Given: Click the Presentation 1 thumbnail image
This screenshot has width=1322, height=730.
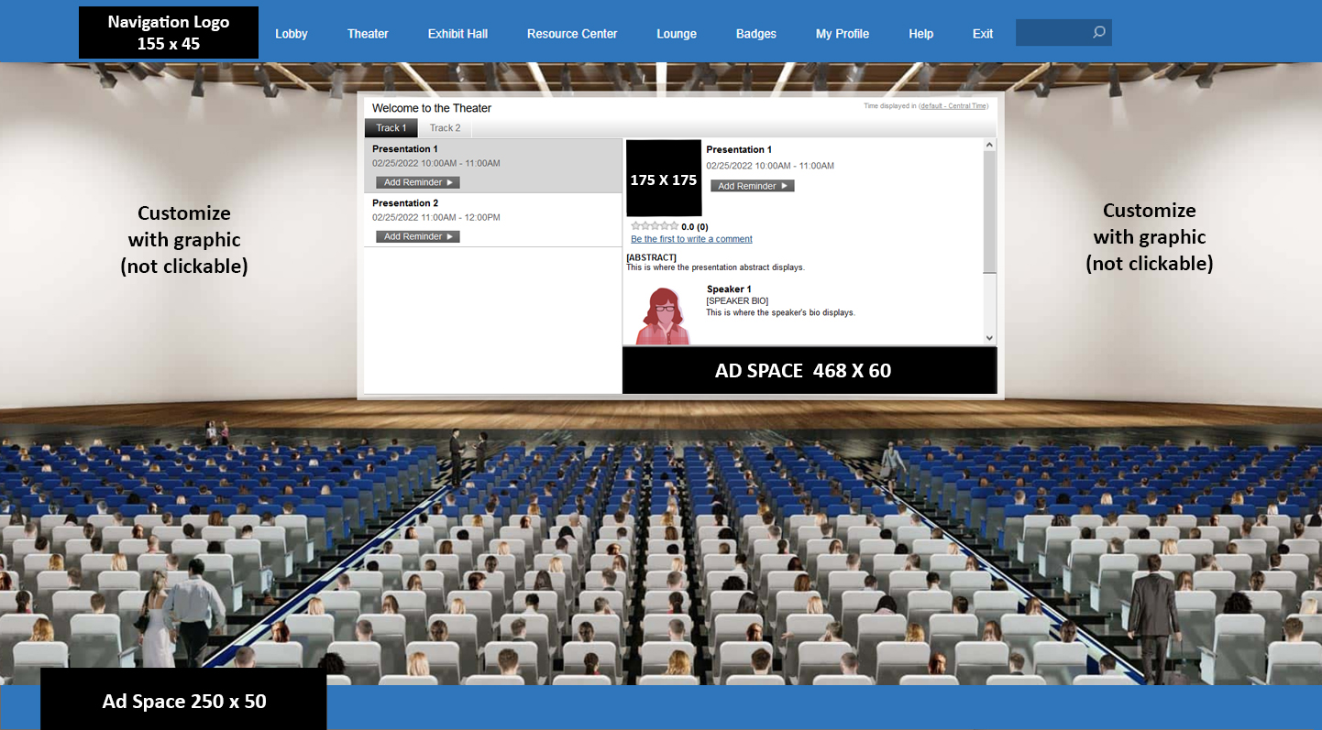Looking at the screenshot, I should pos(664,179).
